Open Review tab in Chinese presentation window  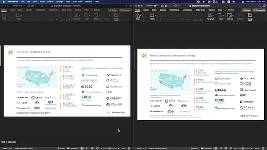[x=78, y=10]
